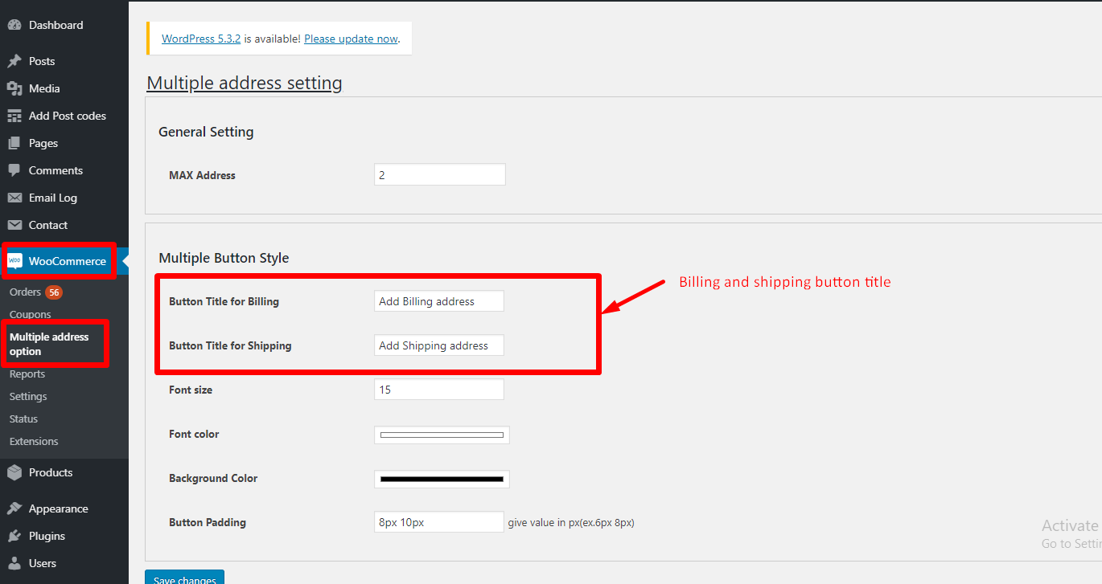Screen dimensions: 1102x584
Task: Open Plugins using the plug icon
Action: [15, 536]
